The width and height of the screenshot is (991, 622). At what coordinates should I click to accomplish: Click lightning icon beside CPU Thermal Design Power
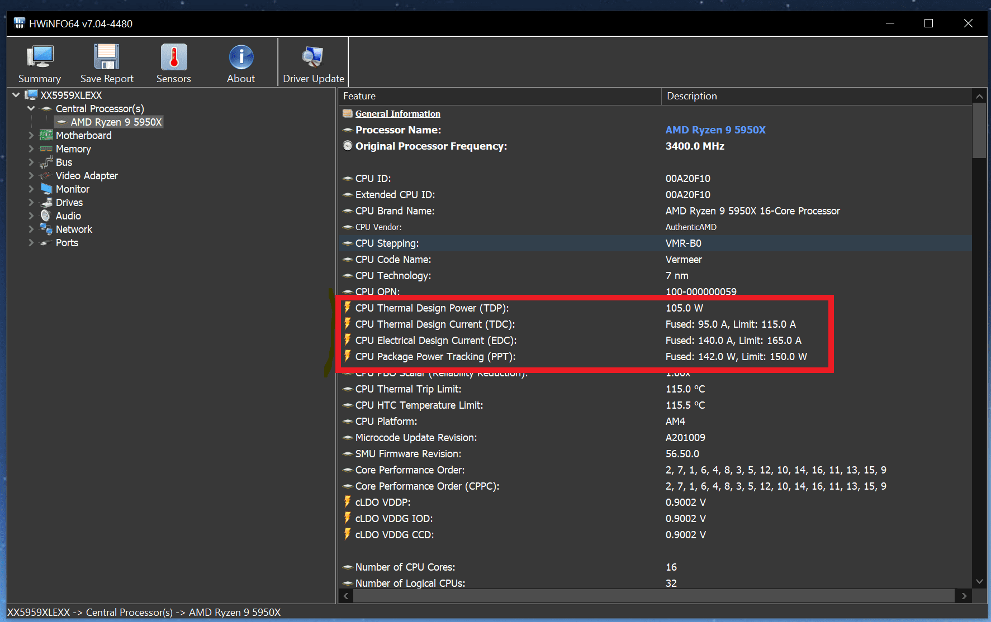tap(347, 308)
